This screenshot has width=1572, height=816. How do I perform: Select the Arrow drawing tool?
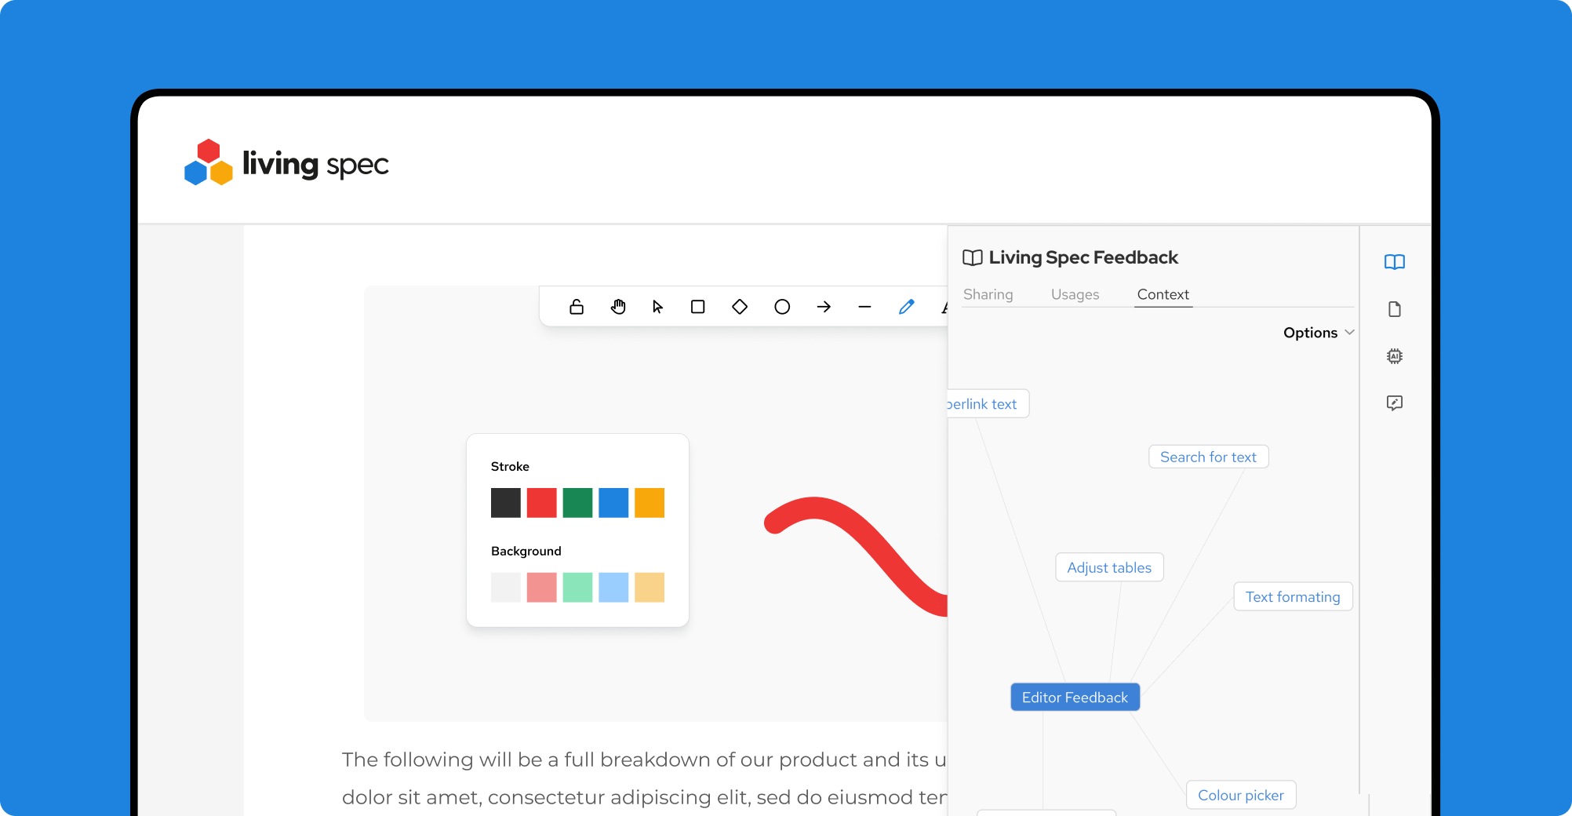[x=824, y=307]
